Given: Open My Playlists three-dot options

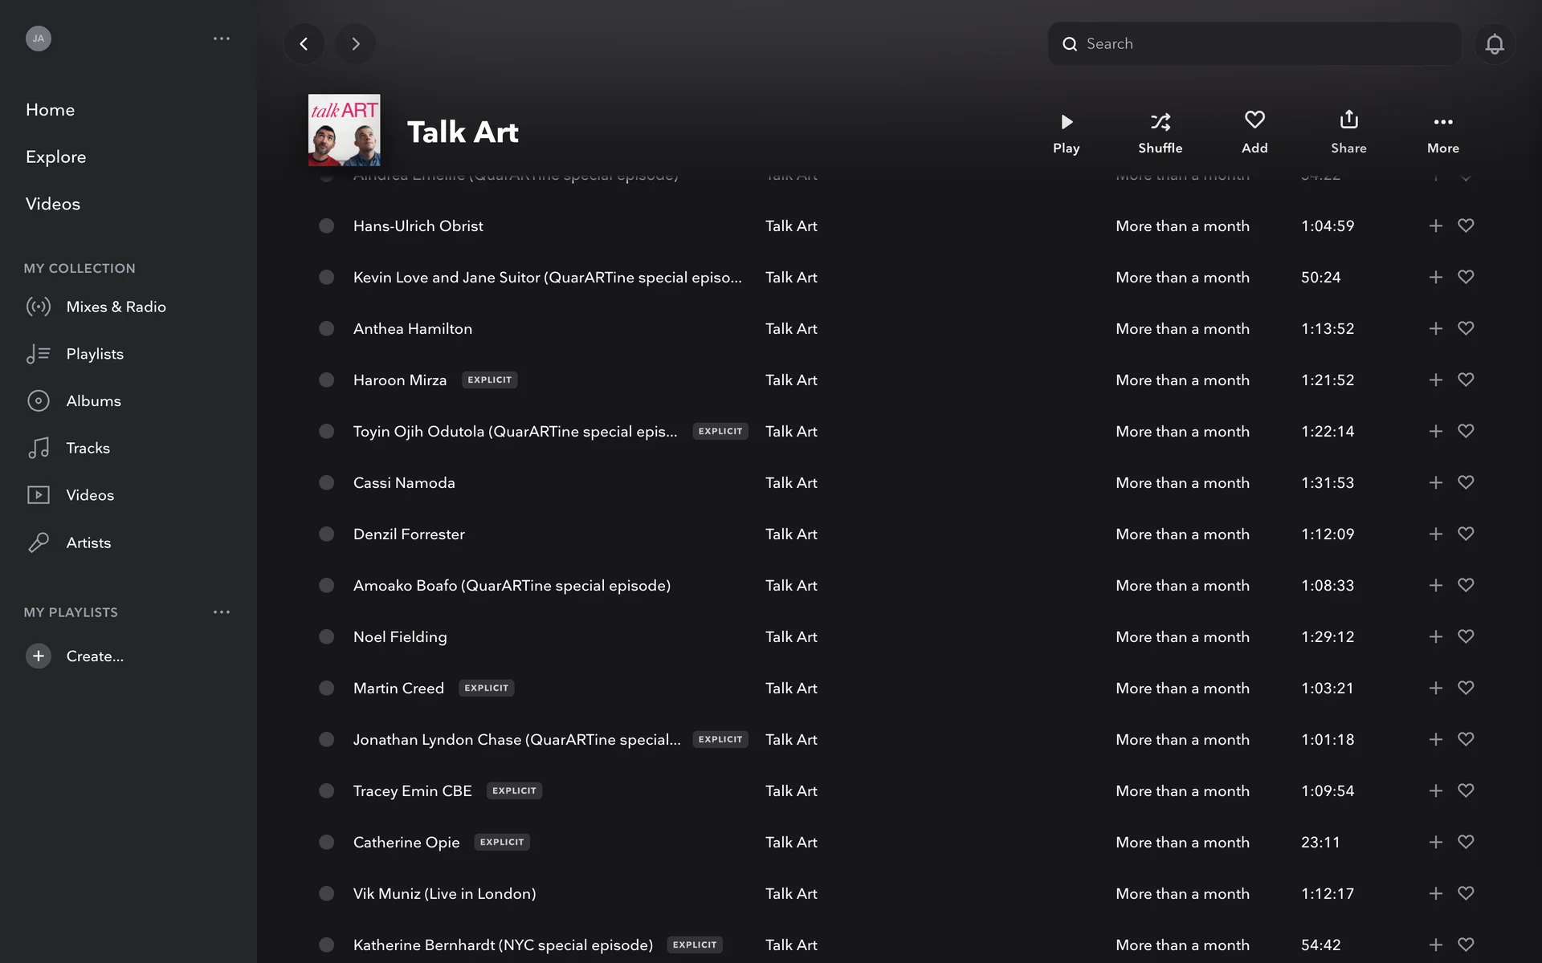Looking at the screenshot, I should point(222,612).
